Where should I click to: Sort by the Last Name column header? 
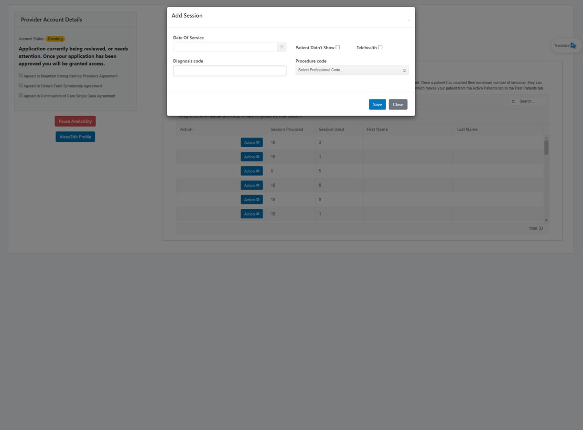[x=467, y=129]
